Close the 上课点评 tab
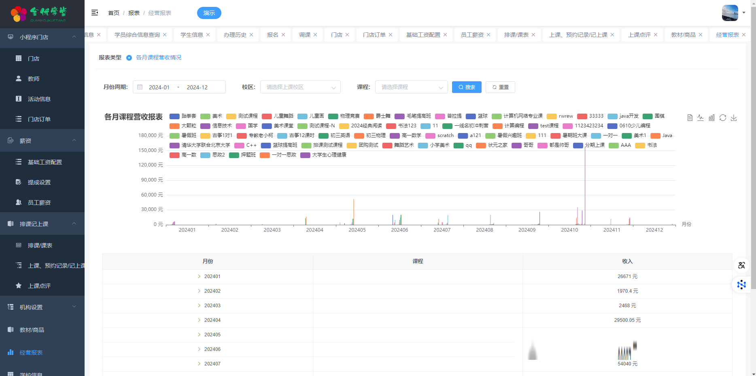 click(656, 35)
